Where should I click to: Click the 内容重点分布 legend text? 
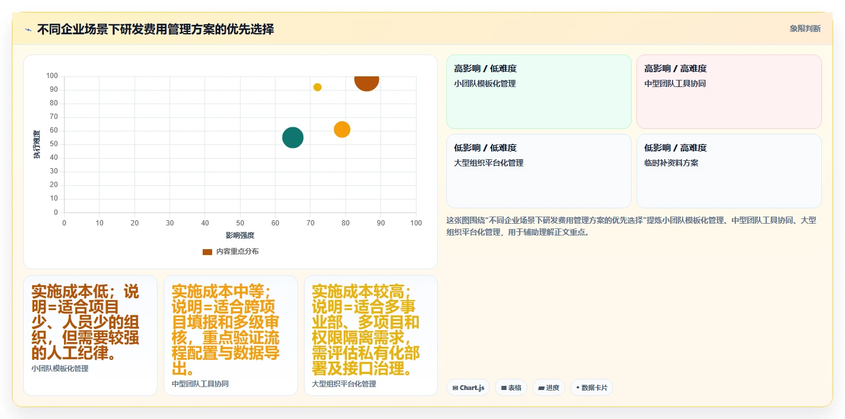pos(238,252)
